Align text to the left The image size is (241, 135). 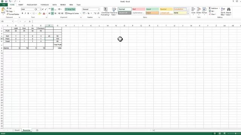point(49,13)
